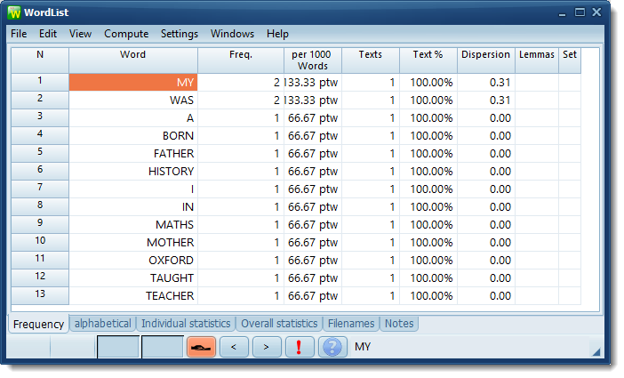The image size is (624, 378).
Task: Switch to the alphabetical tab
Action: (x=103, y=324)
